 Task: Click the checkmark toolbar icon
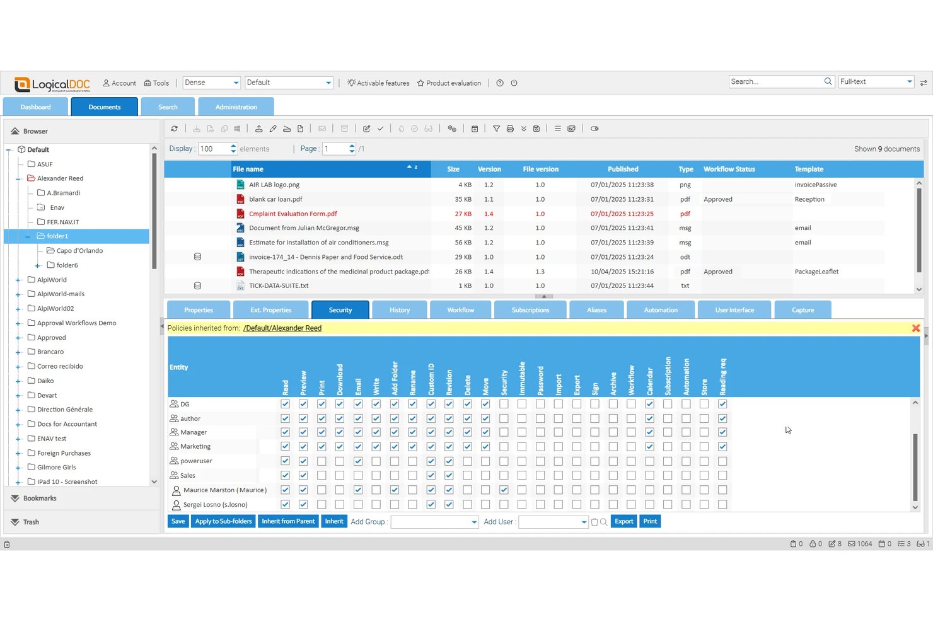coord(381,129)
